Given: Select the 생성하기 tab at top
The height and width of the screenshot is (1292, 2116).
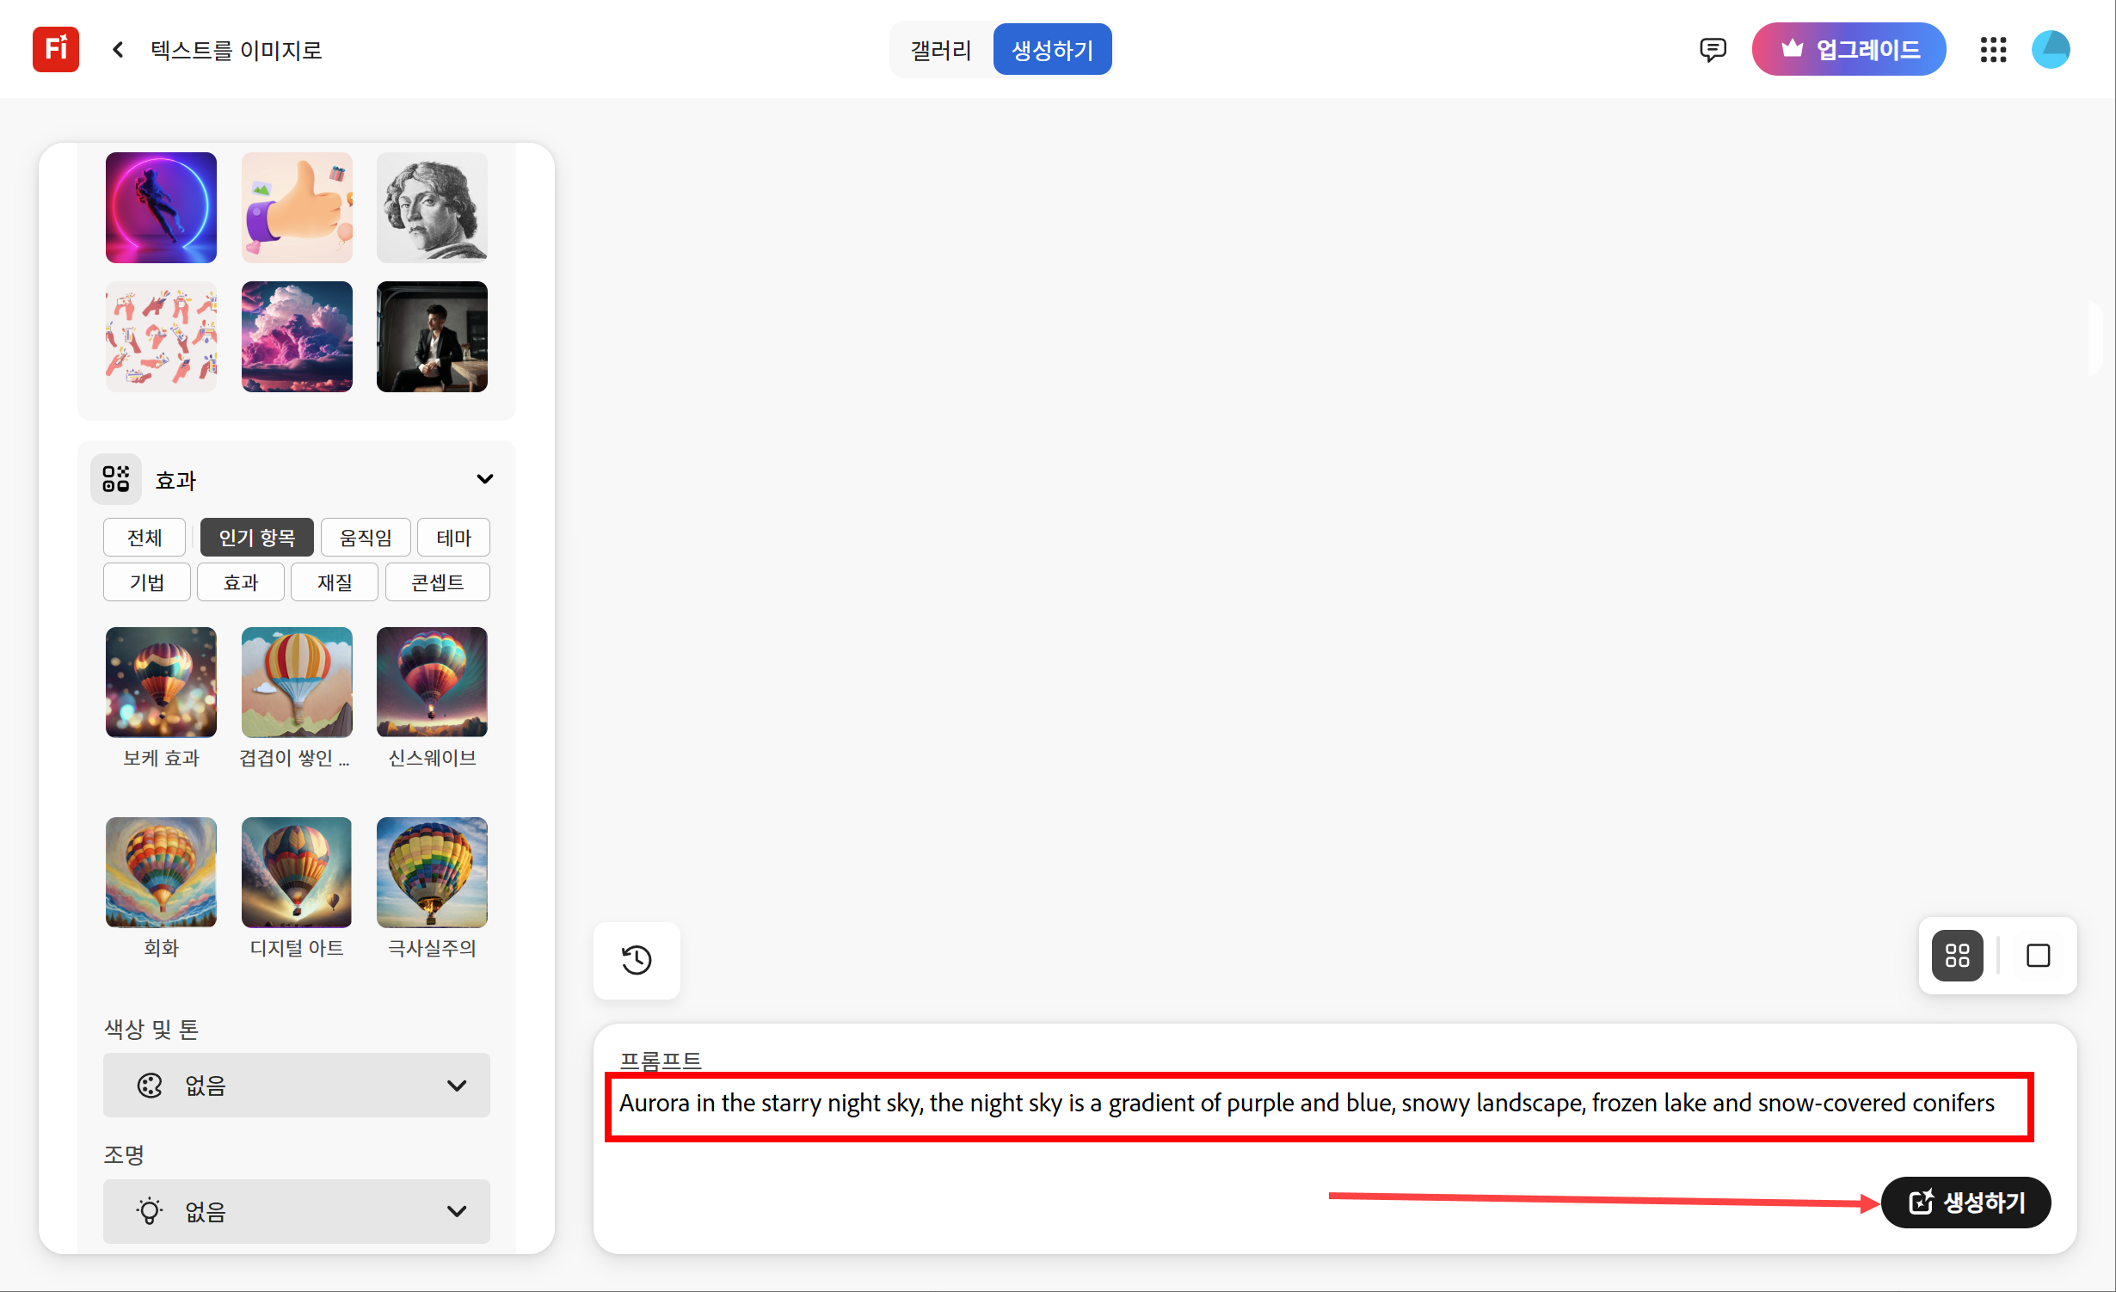Looking at the screenshot, I should pos(1052,50).
